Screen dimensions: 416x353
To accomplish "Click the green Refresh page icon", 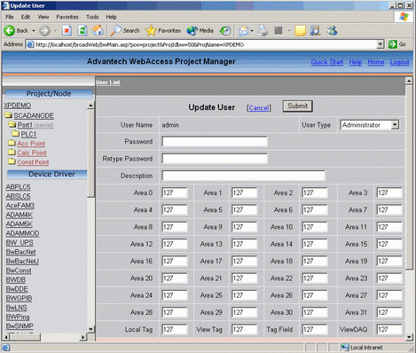I will [82, 30].
